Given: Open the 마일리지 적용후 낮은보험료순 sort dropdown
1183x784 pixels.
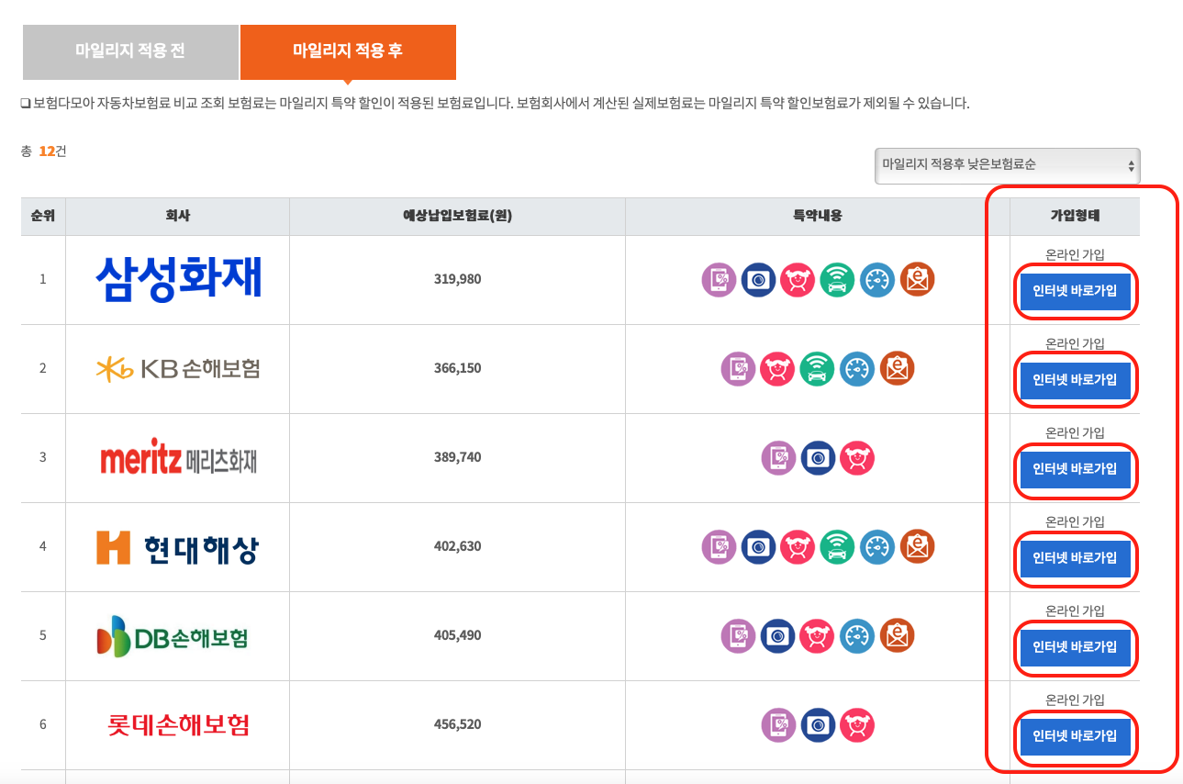Looking at the screenshot, I should point(1007,165).
